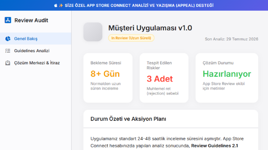
Task: Click the Bekleme Süresi card label
Action: [x=106, y=63]
